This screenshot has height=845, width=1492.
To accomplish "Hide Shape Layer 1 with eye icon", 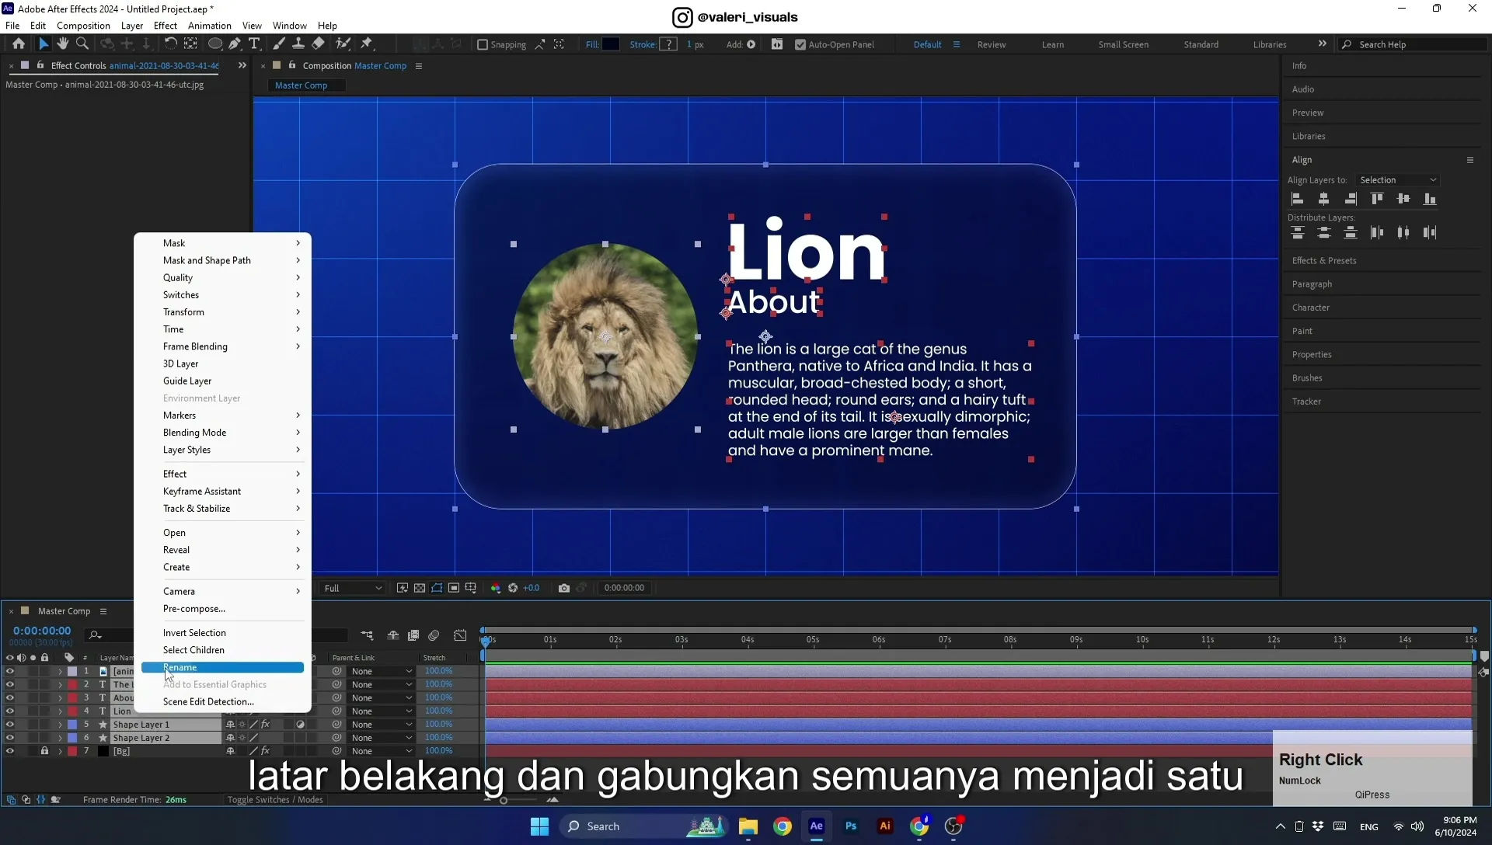I will 9,725.
